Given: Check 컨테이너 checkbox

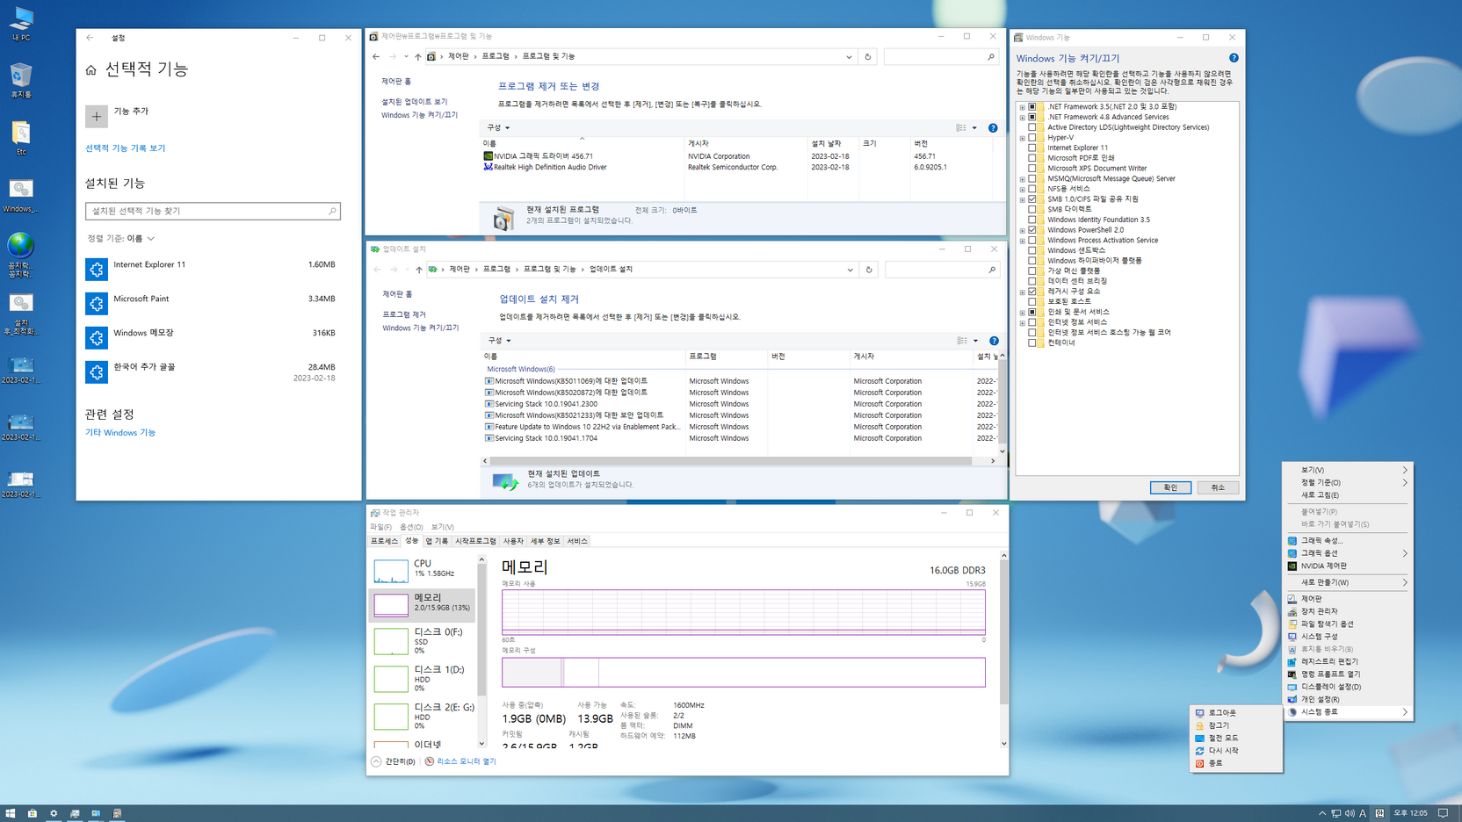Looking at the screenshot, I should click(1032, 342).
